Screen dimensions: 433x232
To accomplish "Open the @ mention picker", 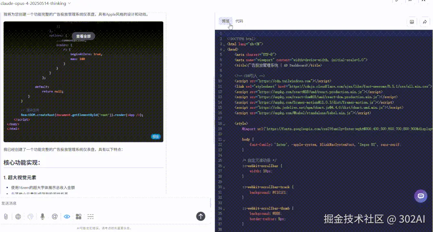I will click(x=54, y=217).
